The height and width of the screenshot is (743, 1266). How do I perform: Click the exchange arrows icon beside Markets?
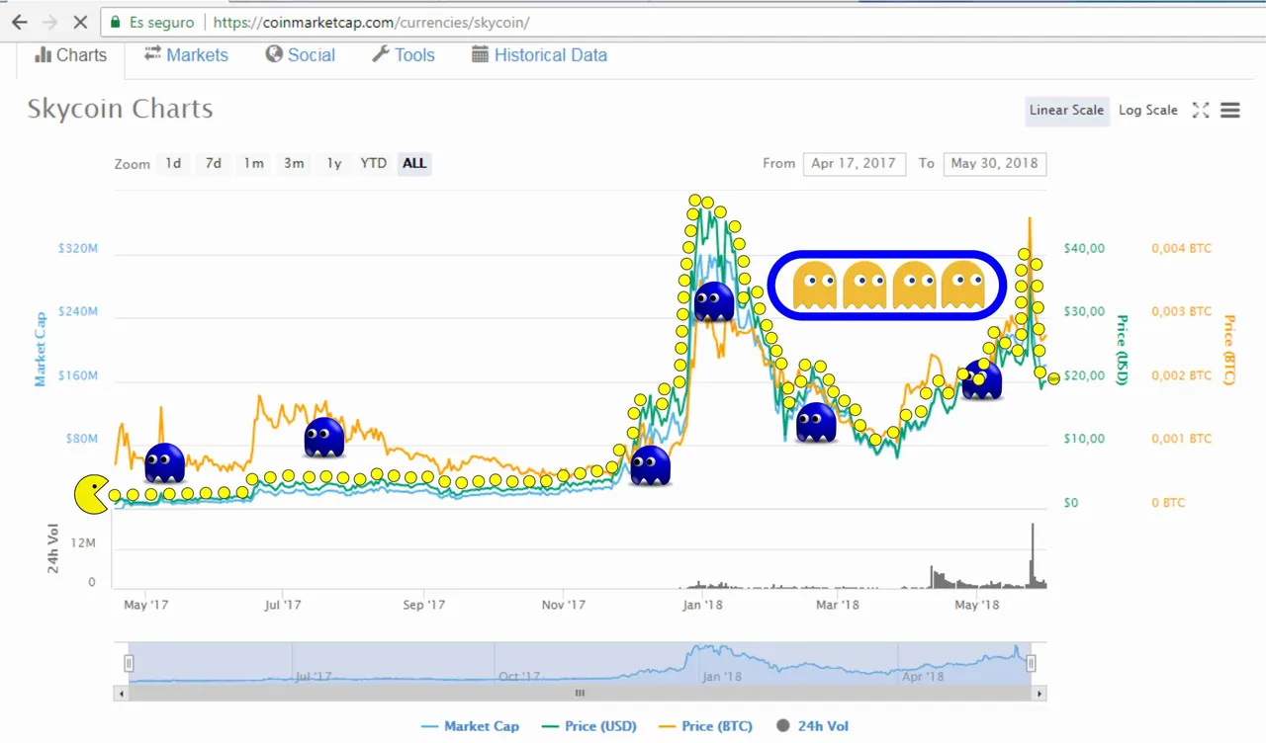pos(152,54)
